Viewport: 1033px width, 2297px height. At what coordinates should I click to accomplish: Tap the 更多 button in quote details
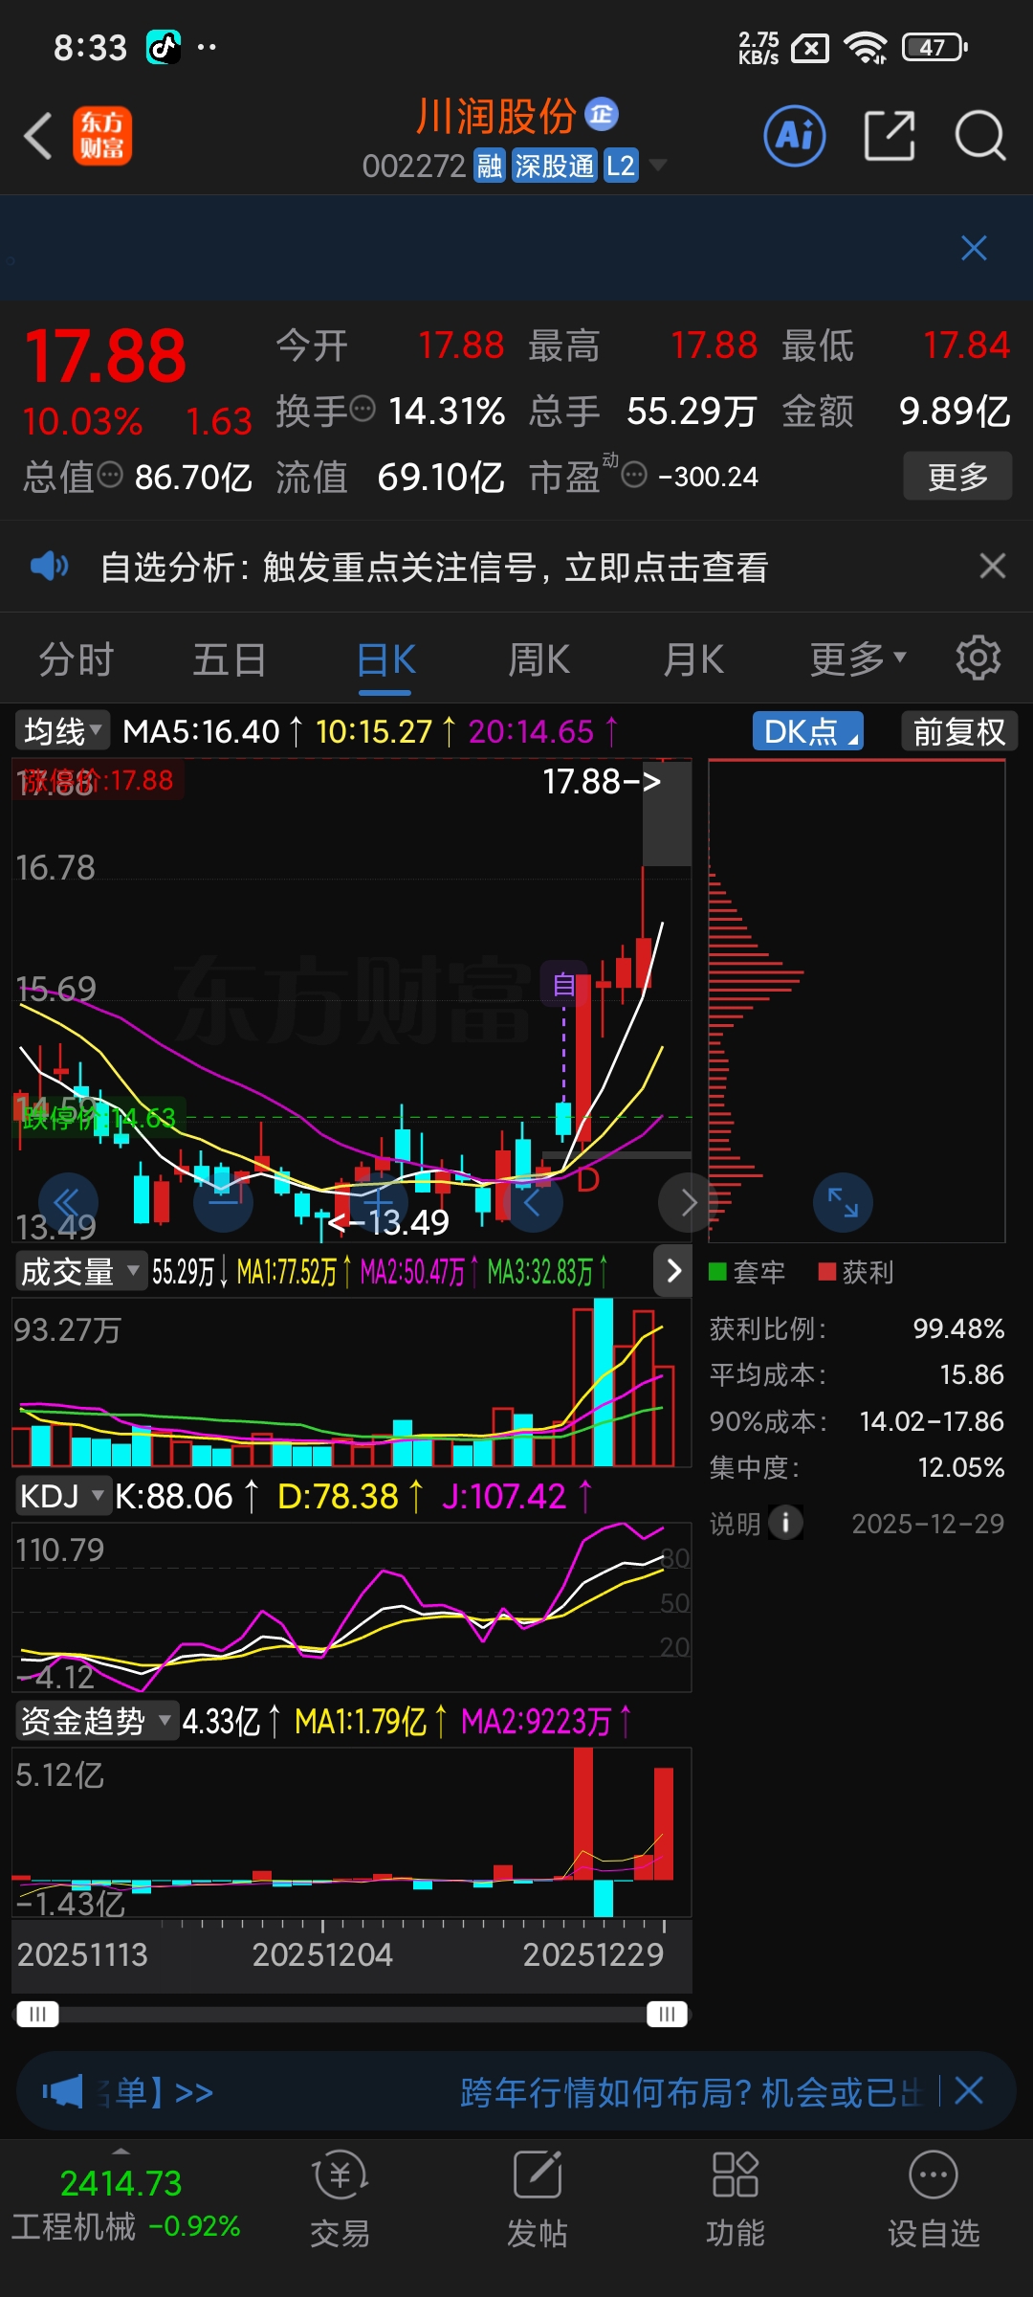click(957, 476)
